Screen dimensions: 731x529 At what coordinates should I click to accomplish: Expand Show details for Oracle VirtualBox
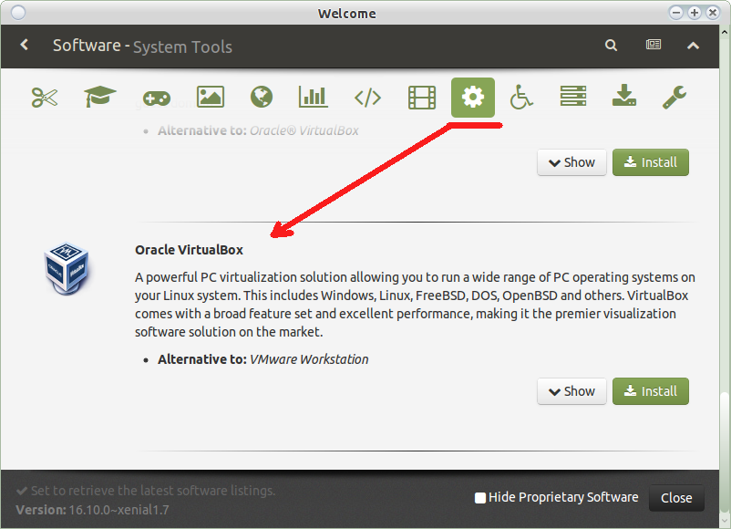pyautogui.click(x=571, y=391)
